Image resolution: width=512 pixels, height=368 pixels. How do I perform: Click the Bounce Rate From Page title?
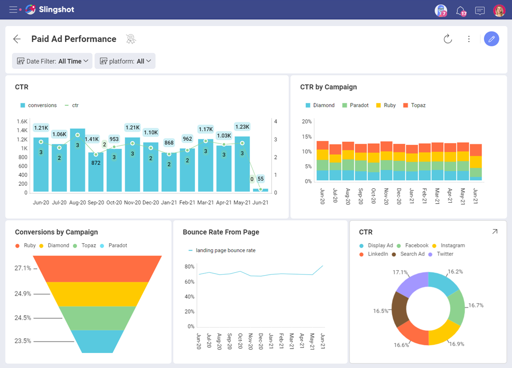[x=221, y=232]
